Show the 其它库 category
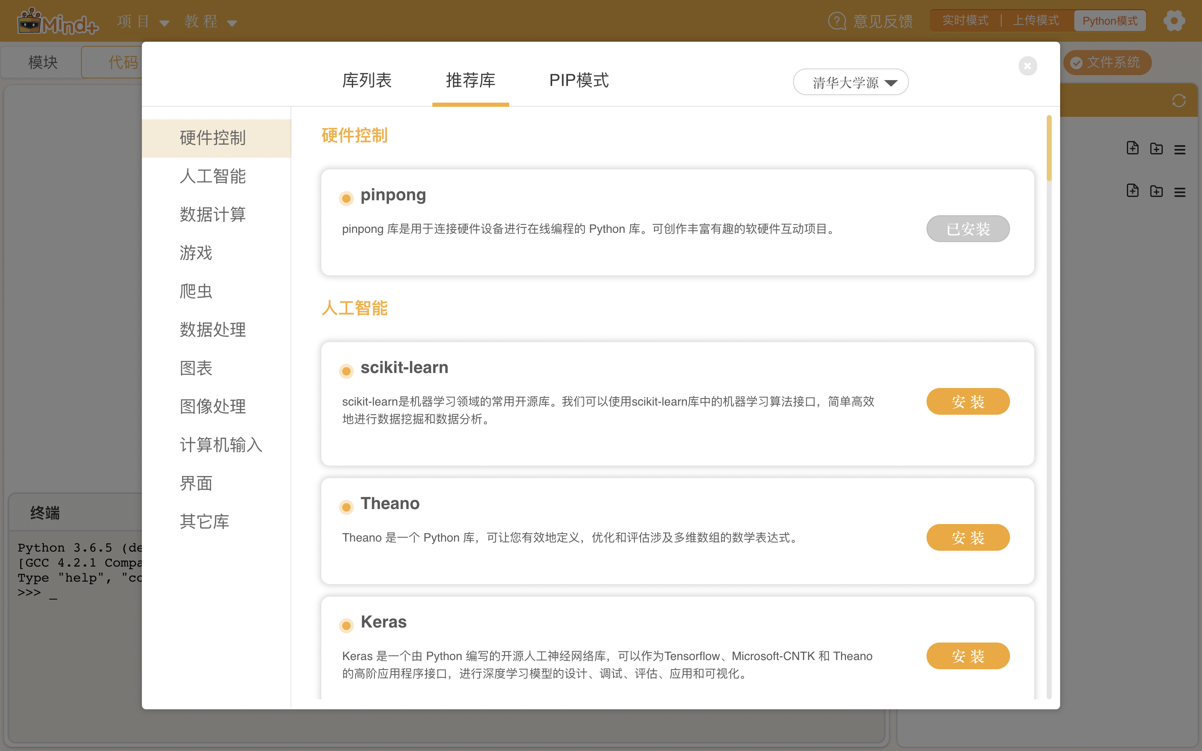Image resolution: width=1202 pixels, height=751 pixels. click(x=216, y=522)
